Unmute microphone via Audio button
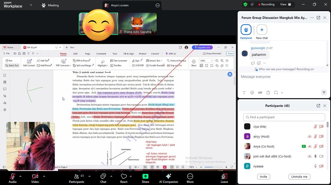The image size is (331, 185). pyautogui.click(x=12, y=178)
